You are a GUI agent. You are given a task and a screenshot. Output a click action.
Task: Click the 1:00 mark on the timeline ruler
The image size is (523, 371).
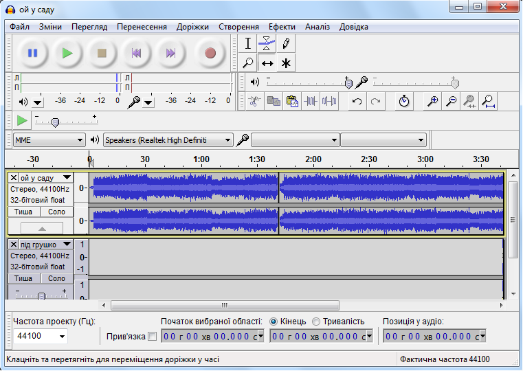pos(201,159)
